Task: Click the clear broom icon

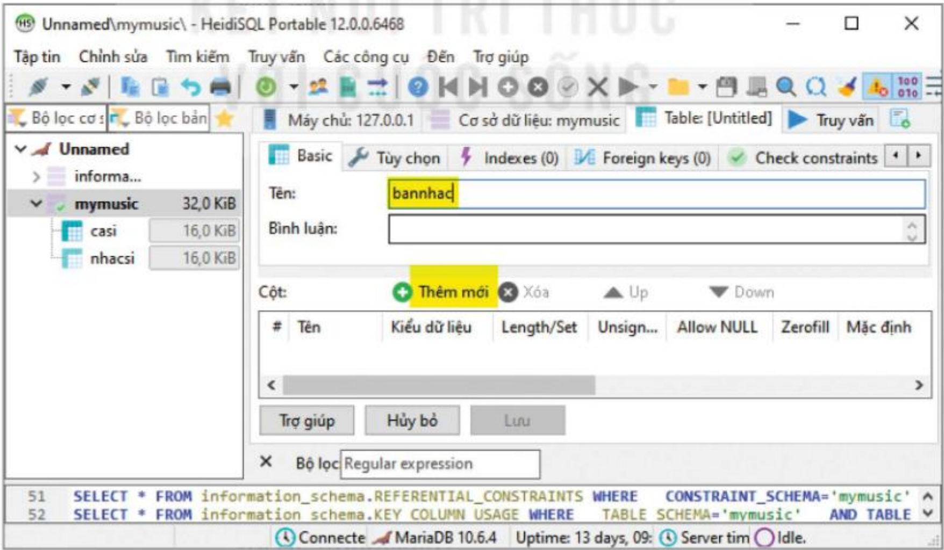Action: click(x=847, y=86)
